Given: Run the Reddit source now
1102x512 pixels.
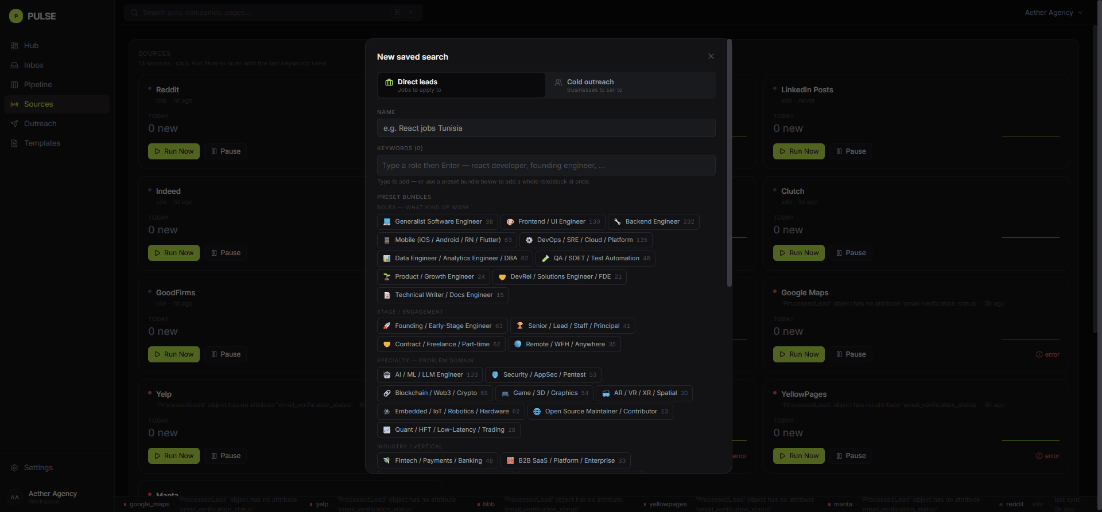Looking at the screenshot, I should click(174, 151).
